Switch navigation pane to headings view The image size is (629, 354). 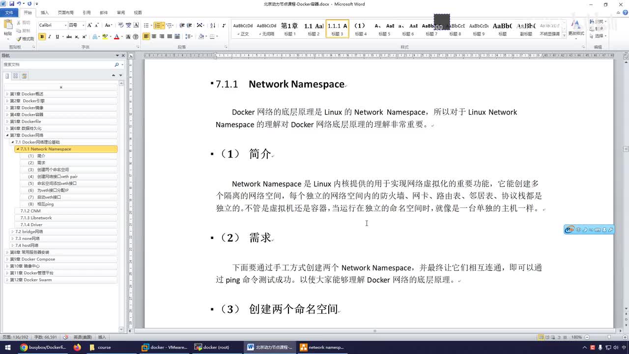click(7, 76)
